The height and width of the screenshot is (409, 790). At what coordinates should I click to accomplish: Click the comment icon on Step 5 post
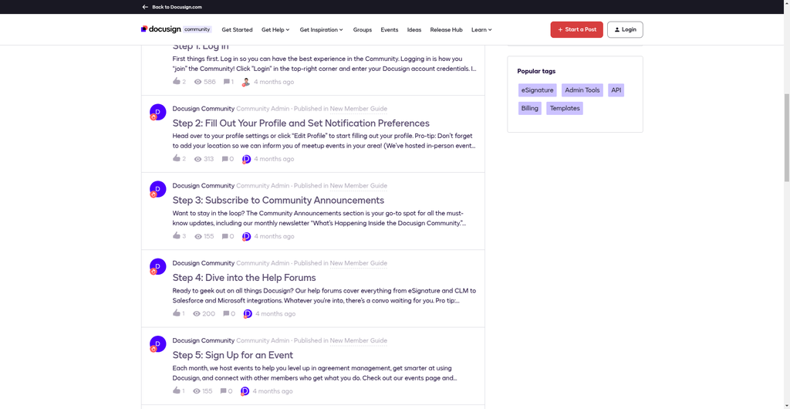point(224,391)
